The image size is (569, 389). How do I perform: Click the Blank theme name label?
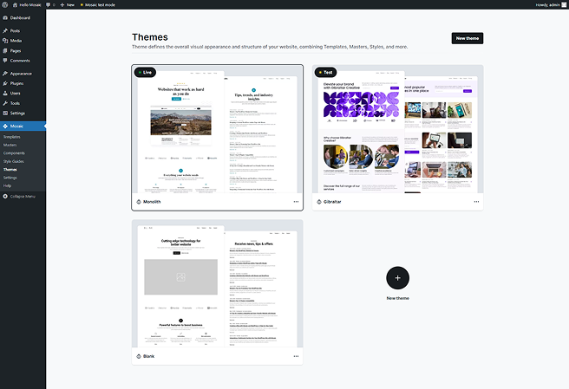pos(149,356)
